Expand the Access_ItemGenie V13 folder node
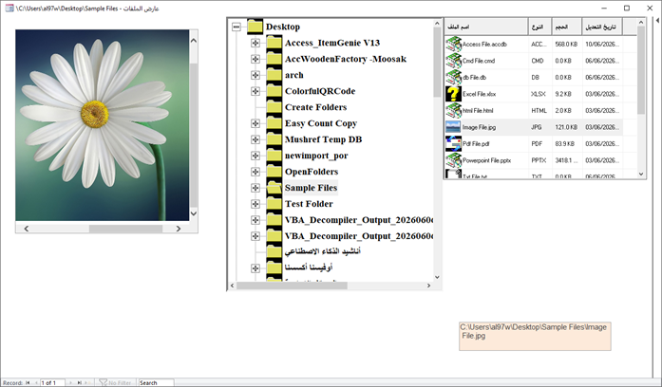Viewport: 662px width, 387px height. [x=255, y=43]
